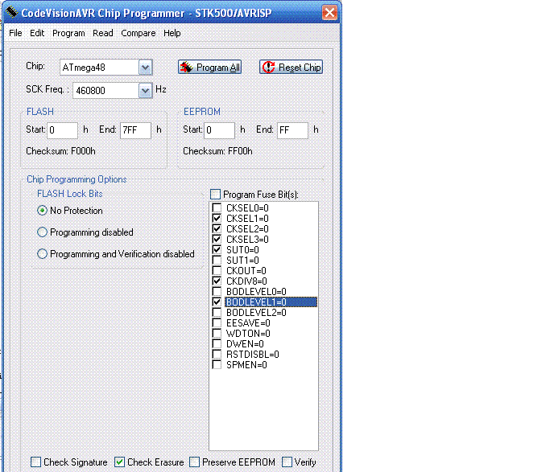This screenshot has width=550, height=472.
Task: Uncheck the CKSEL2=0 fuse bit
Action: point(217,229)
